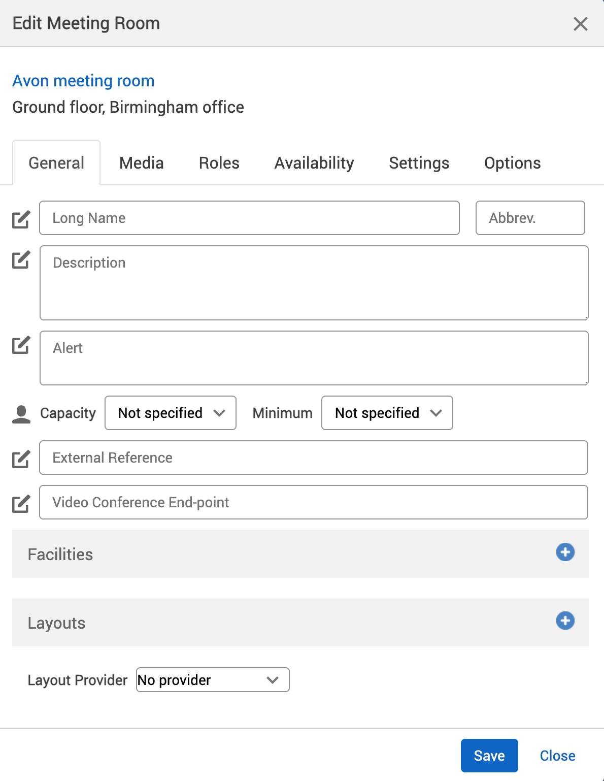Viewport: 604px width, 781px height.
Task: Save the meeting room changes
Action: [x=489, y=755]
